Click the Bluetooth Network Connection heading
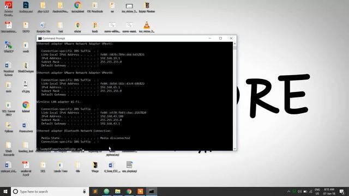 [x=74, y=131]
